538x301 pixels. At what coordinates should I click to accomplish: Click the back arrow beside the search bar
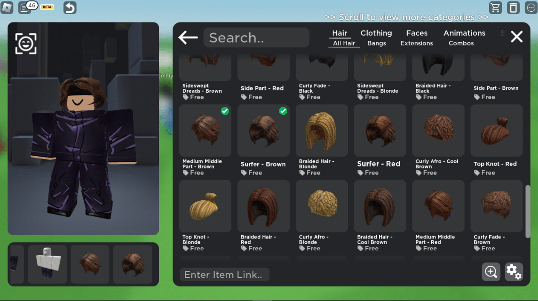[188, 37]
